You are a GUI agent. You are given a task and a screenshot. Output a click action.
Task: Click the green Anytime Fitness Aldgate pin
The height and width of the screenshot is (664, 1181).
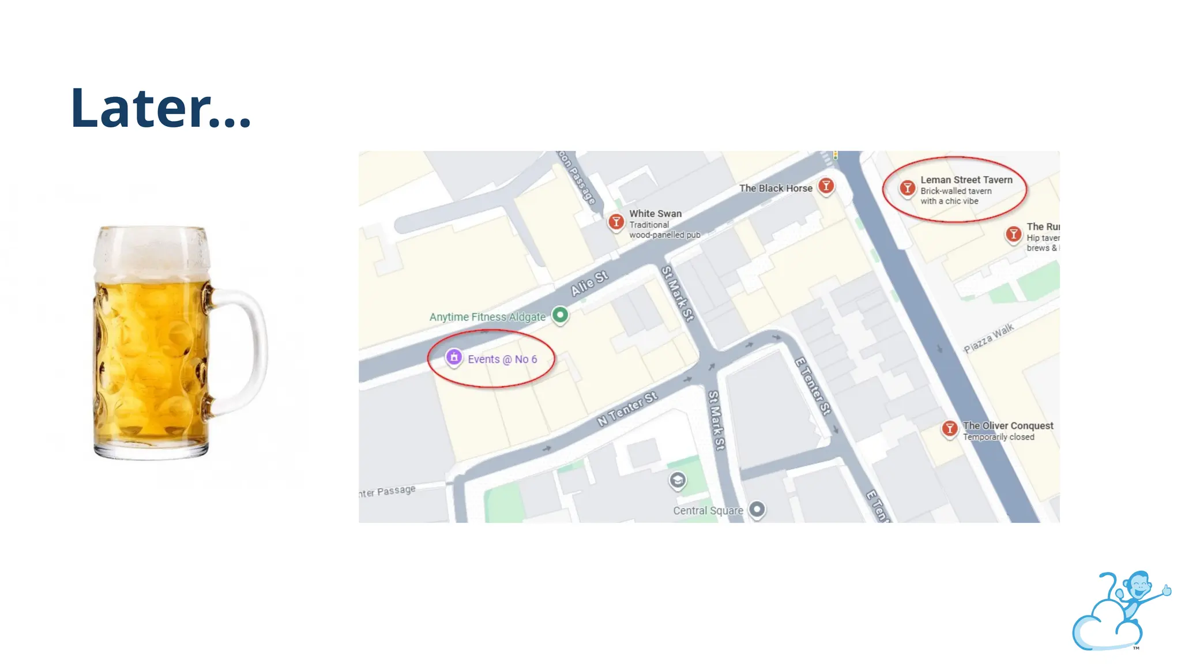coord(560,315)
